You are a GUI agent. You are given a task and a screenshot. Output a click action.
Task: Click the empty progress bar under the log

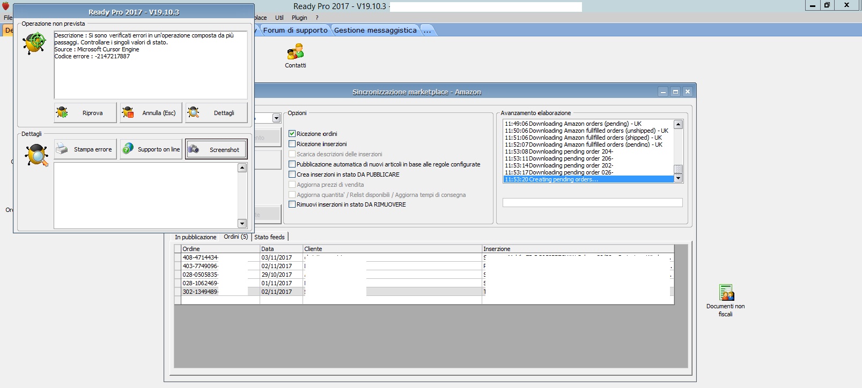tap(593, 203)
